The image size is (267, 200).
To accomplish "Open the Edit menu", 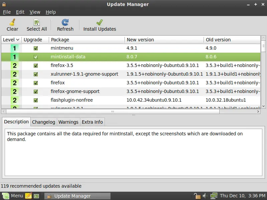I will [20, 12].
